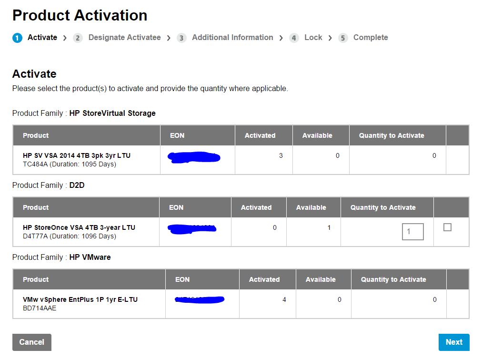
Task: Go to the Additional Information step
Action: coord(232,38)
